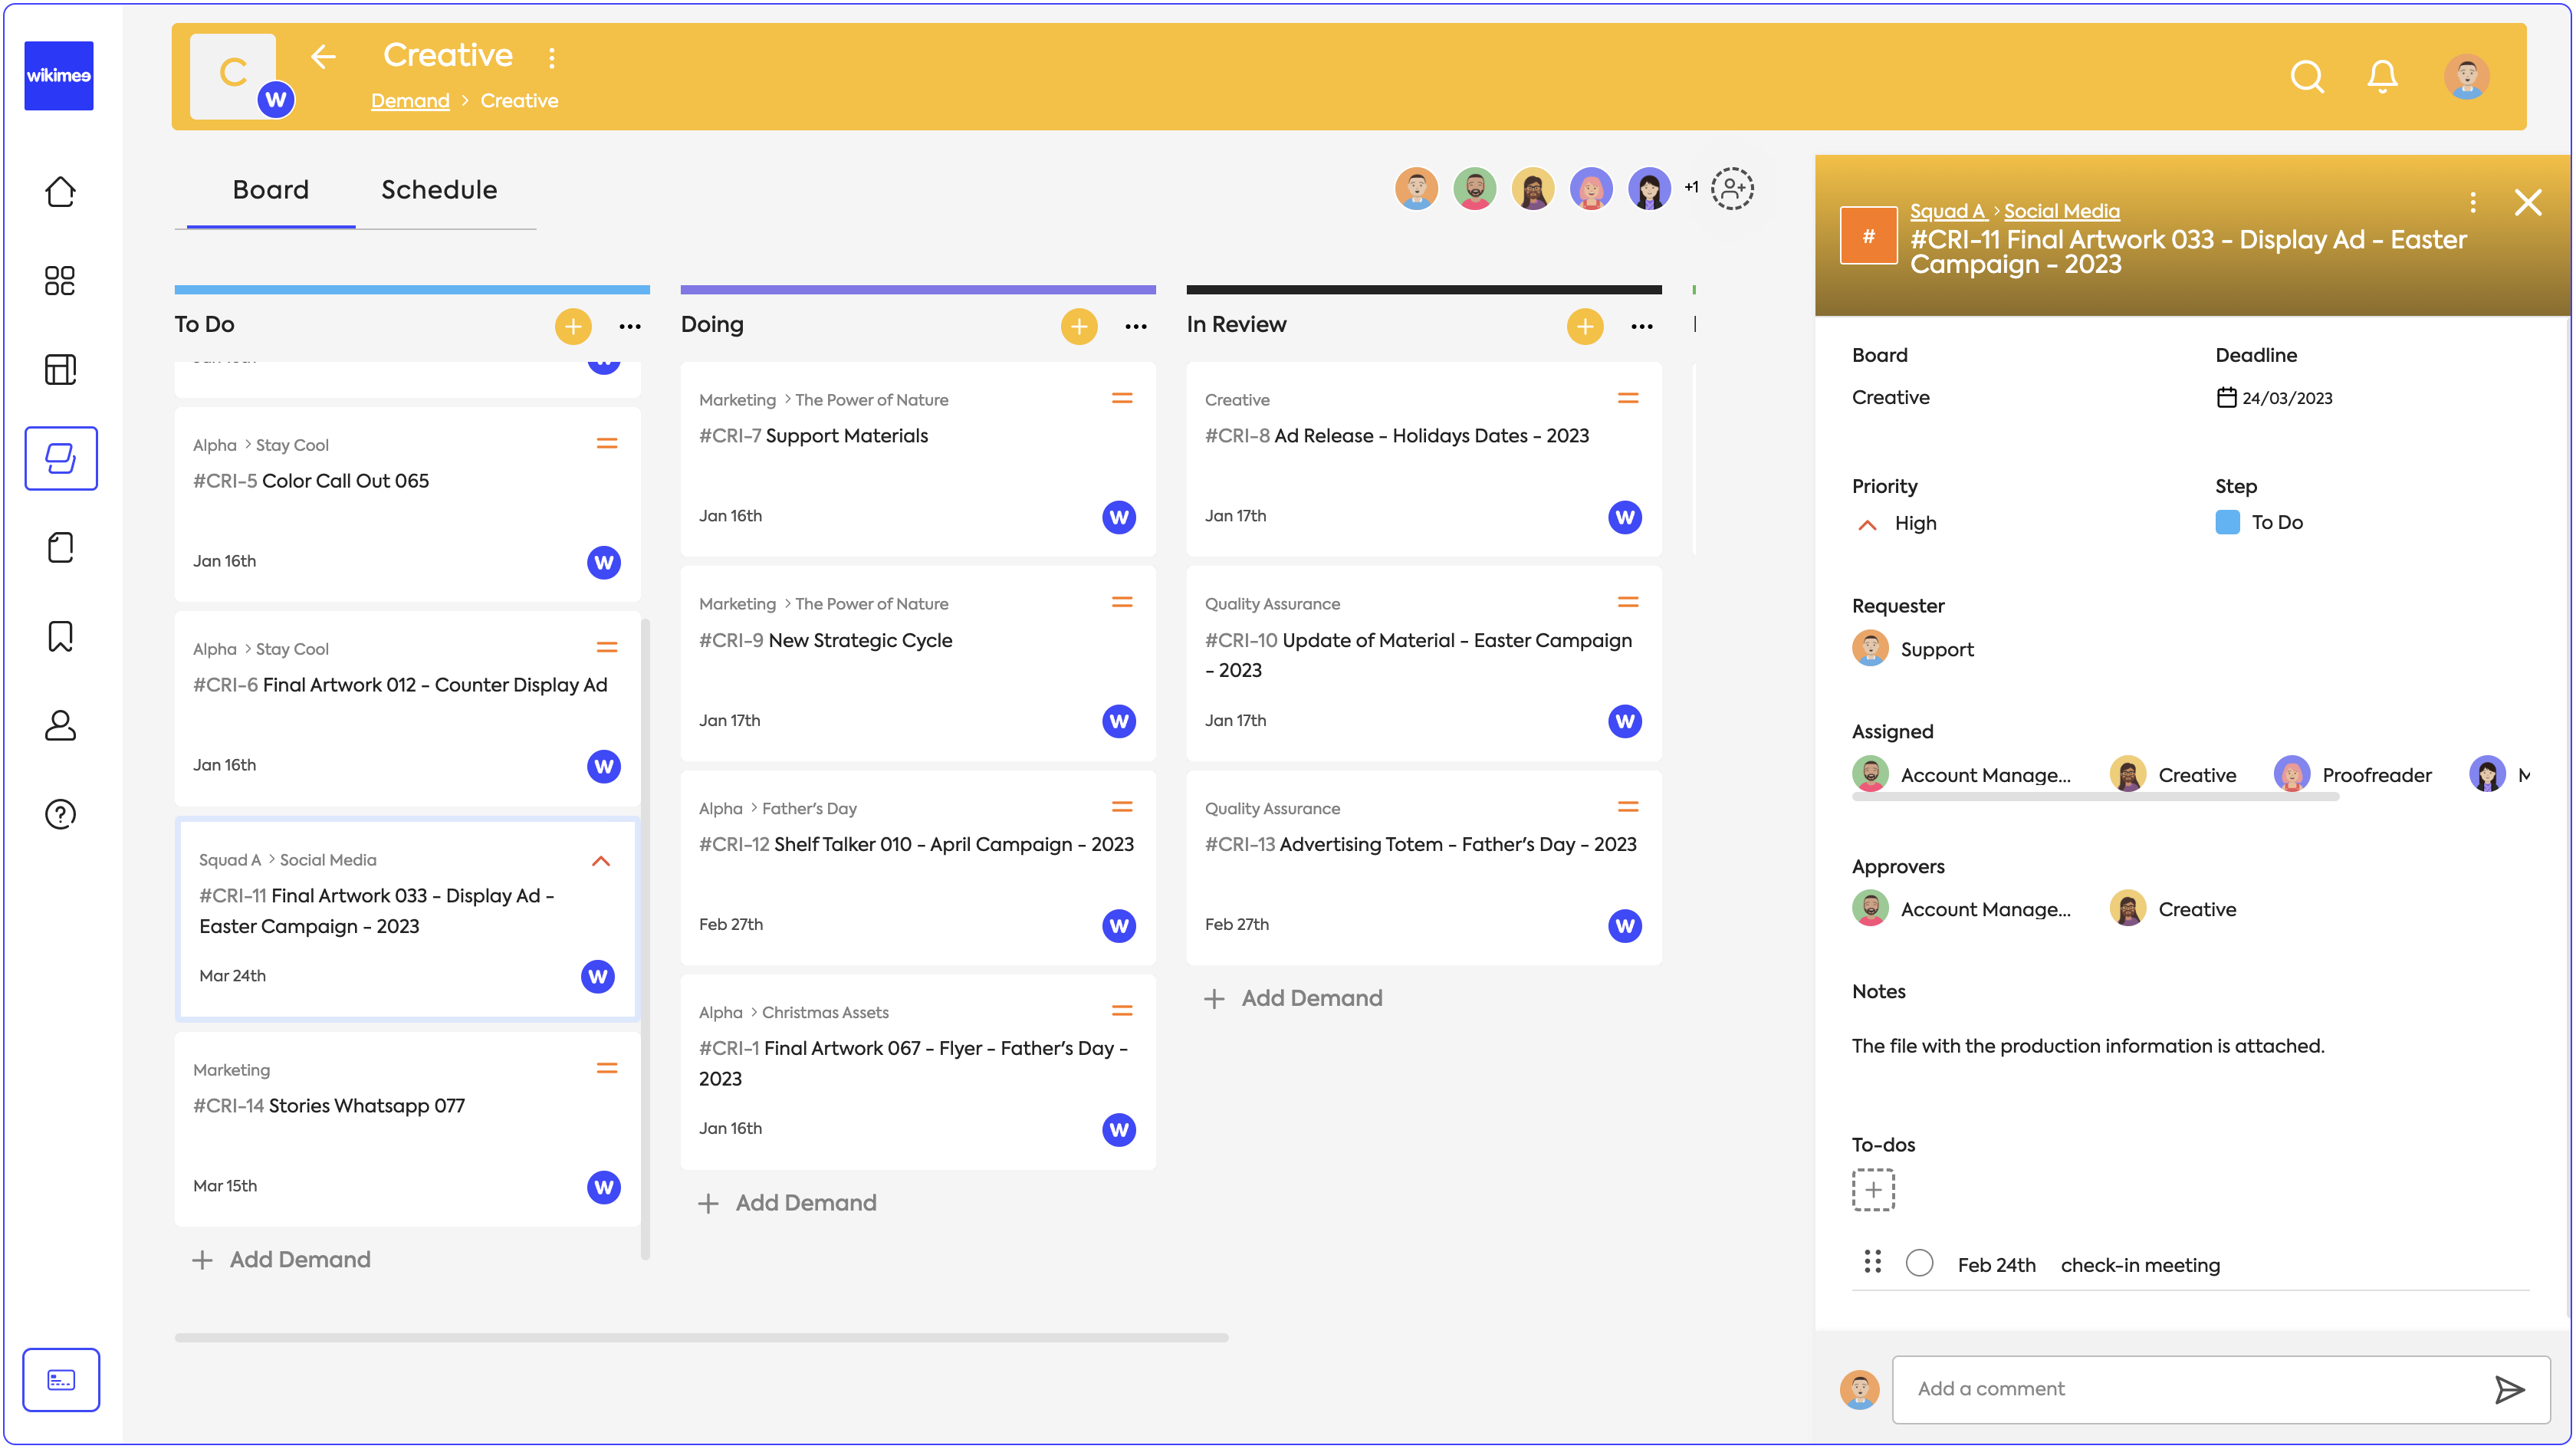
Task: Open the home icon in the sidebar
Action: click(60, 192)
